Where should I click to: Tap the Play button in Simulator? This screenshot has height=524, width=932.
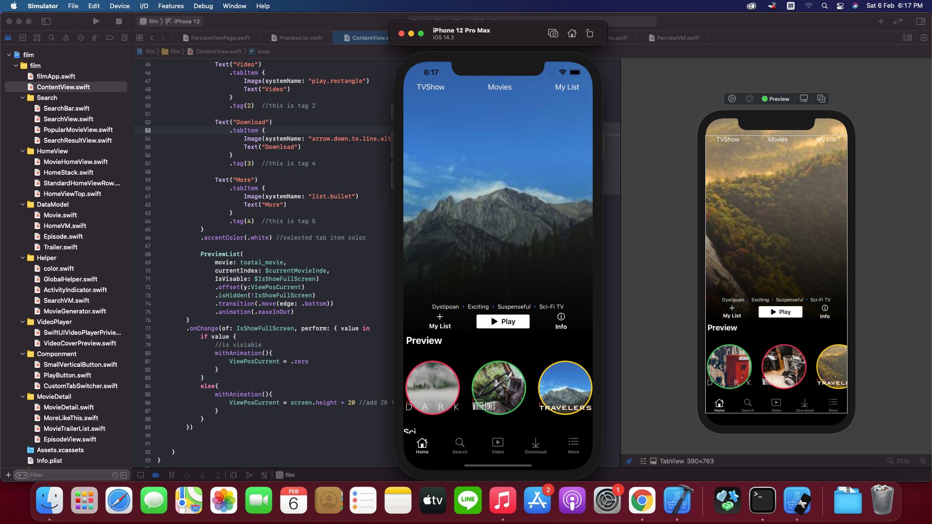point(503,322)
